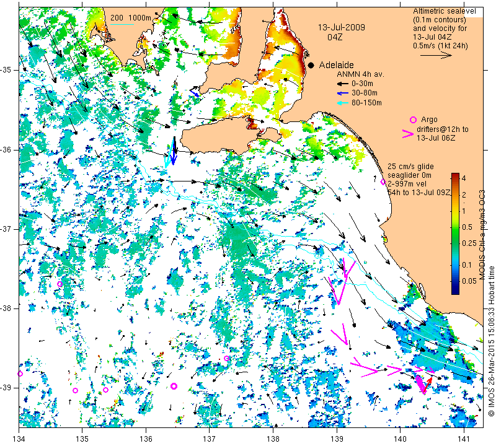Click the green 0.5 level on the colorbar
The width and height of the screenshot is (496, 446).
[455, 227]
